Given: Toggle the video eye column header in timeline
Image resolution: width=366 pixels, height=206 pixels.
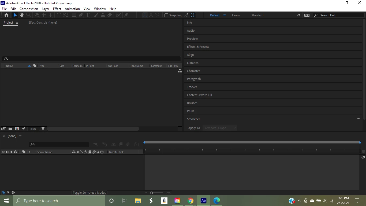Looking at the screenshot, I should [x=3, y=152].
